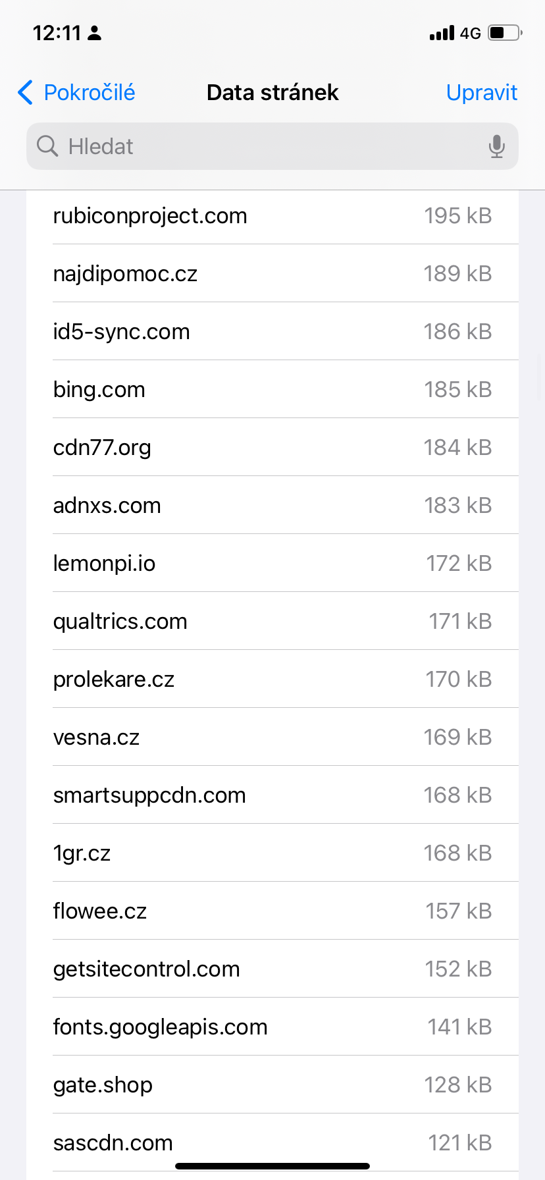Tap the cellular signal bars icon
Image resolution: width=545 pixels, height=1180 pixels.
(442, 33)
